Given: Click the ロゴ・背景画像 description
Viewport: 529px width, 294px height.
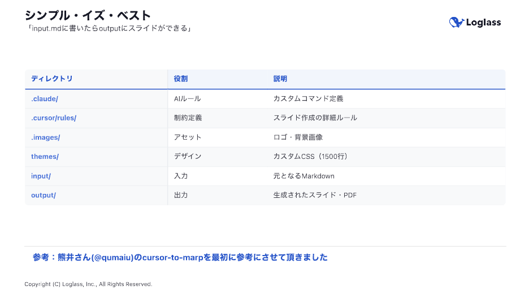Looking at the screenshot, I should point(298,137).
